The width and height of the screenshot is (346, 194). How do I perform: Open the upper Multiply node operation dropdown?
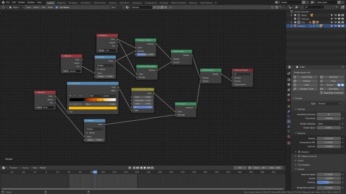pos(105,66)
